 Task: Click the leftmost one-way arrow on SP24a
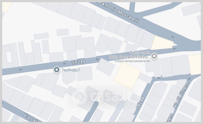click(x=21, y=70)
